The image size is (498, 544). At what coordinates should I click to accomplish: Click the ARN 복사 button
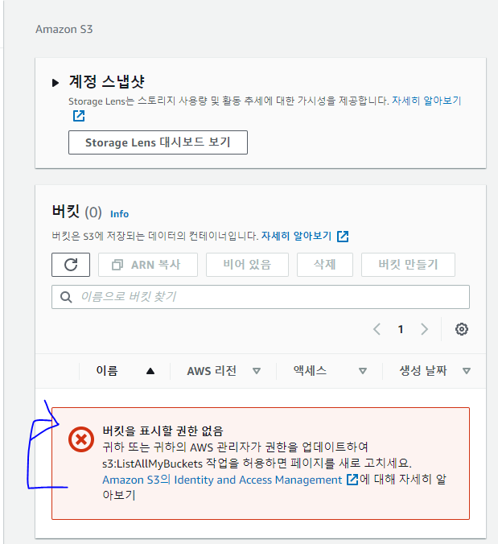148,265
